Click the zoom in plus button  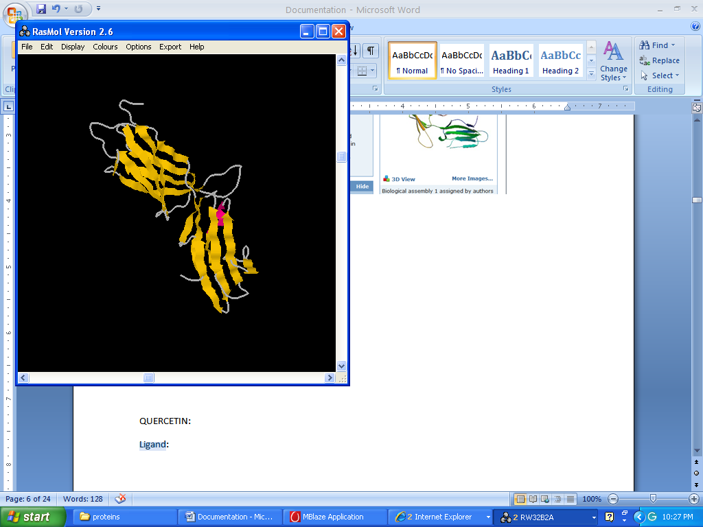[x=693, y=499]
